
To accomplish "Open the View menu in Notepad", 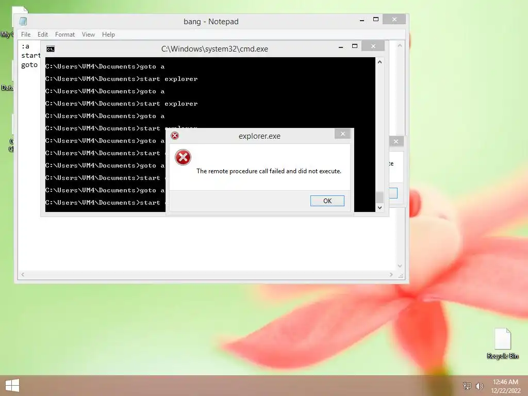I will pos(88,35).
